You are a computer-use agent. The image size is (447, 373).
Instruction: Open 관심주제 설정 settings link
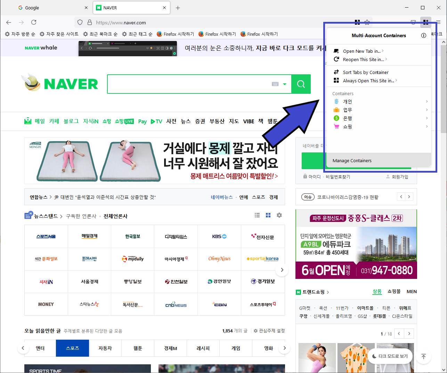click(x=269, y=331)
